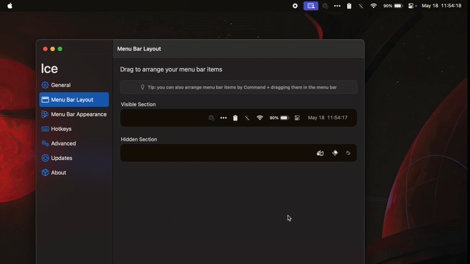Select the clipboard item in Visible Section
470x264 pixels.
pos(236,118)
